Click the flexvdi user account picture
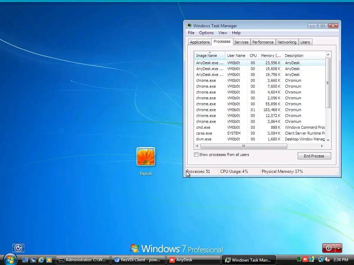 tap(146, 157)
